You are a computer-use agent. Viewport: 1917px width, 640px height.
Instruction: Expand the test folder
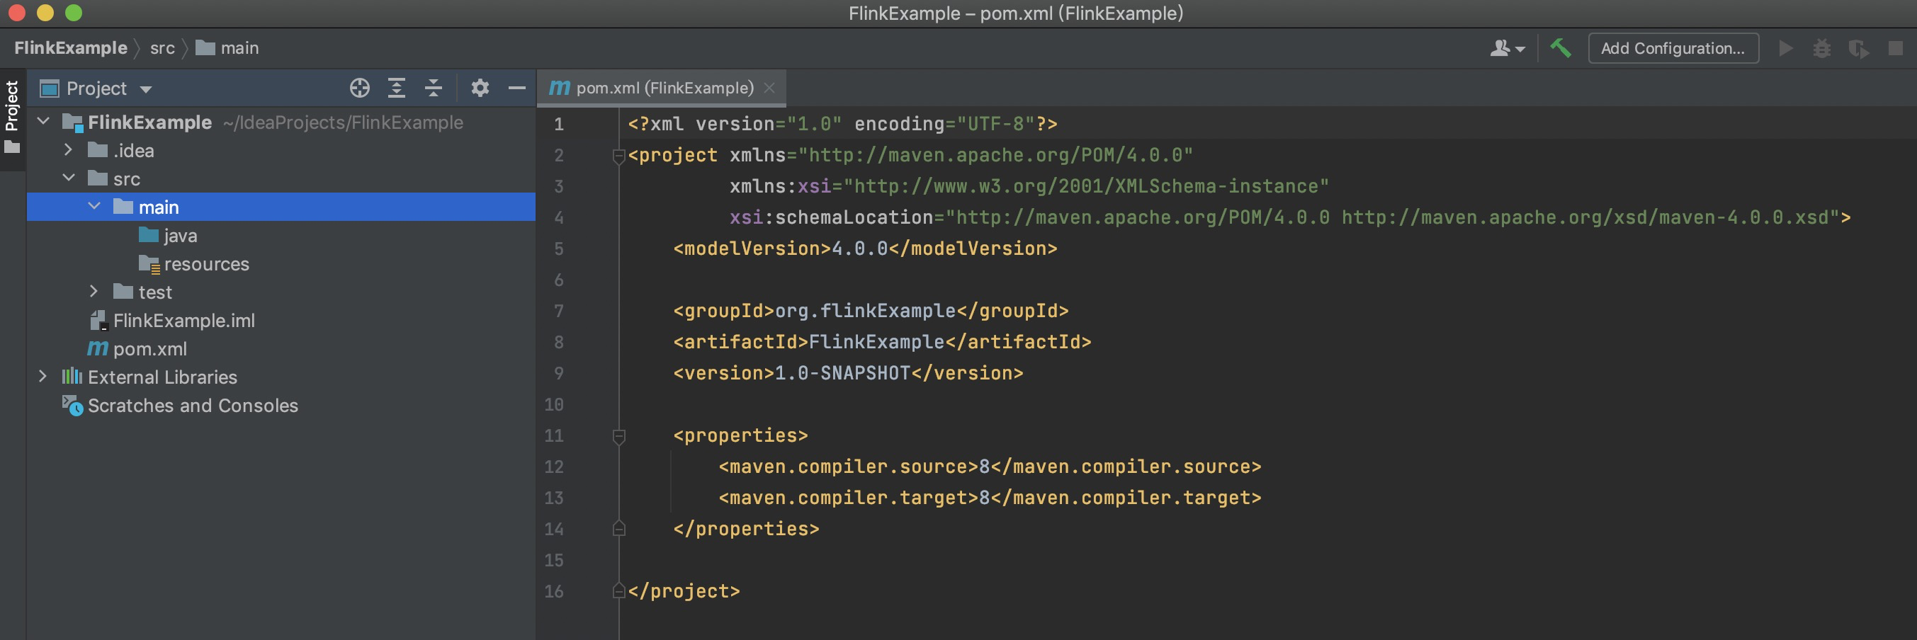(x=94, y=292)
